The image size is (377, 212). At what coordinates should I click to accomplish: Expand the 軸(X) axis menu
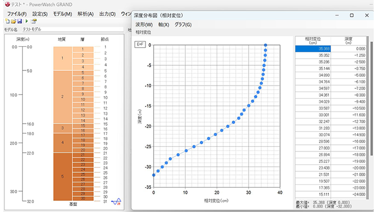[x=164, y=24]
